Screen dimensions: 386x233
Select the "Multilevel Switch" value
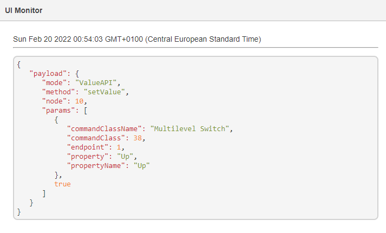click(189, 129)
